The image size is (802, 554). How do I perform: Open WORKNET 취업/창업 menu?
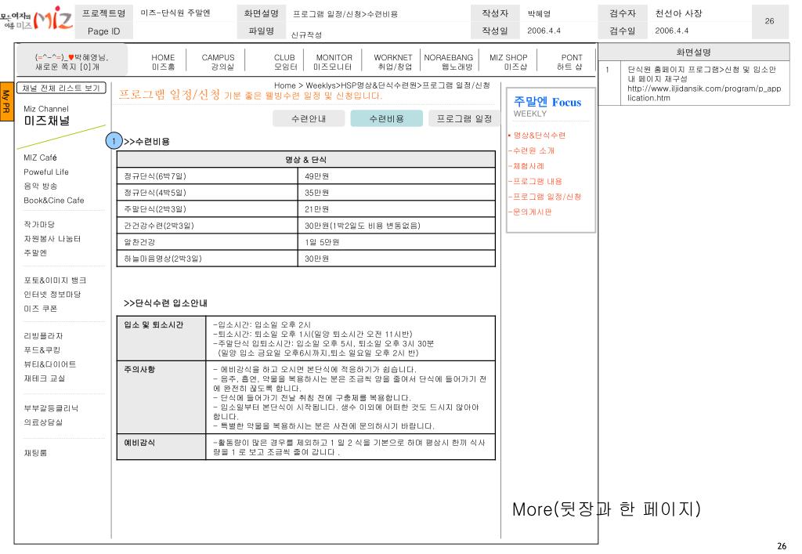pyautogui.click(x=393, y=62)
